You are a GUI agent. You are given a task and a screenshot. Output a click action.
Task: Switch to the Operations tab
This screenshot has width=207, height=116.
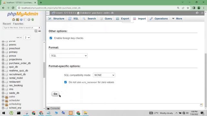pos(158,19)
